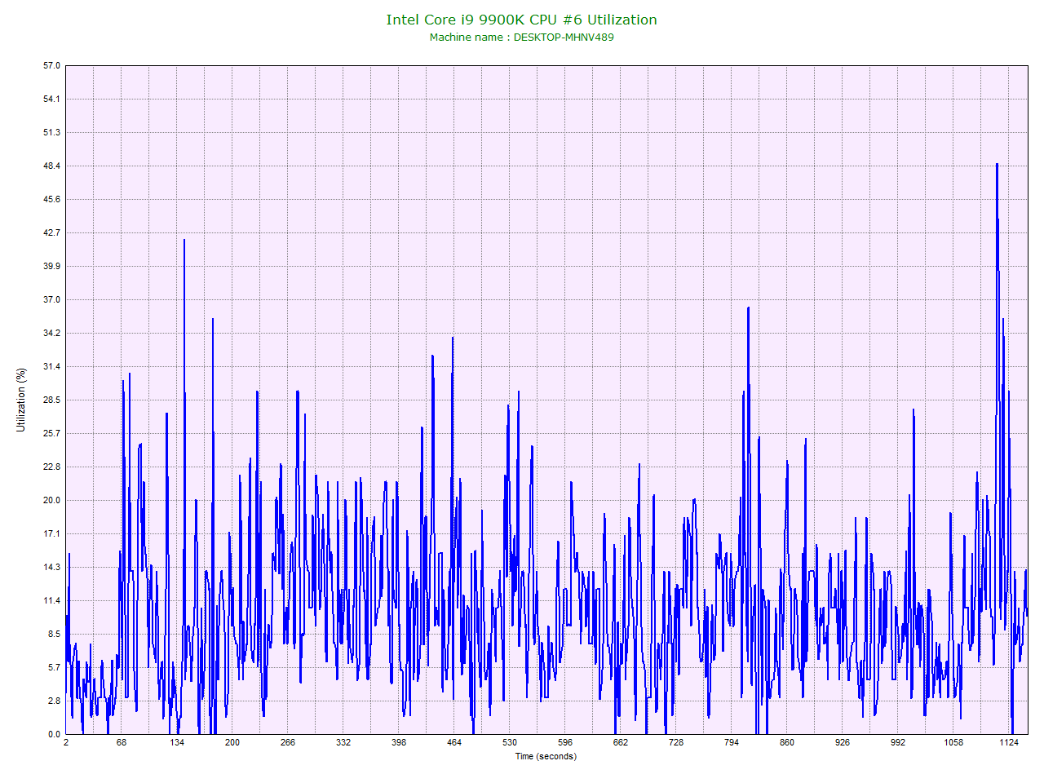Select the 22.8 utilization axis value
This screenshot has width=1044, height=783.
click(52, 467)
